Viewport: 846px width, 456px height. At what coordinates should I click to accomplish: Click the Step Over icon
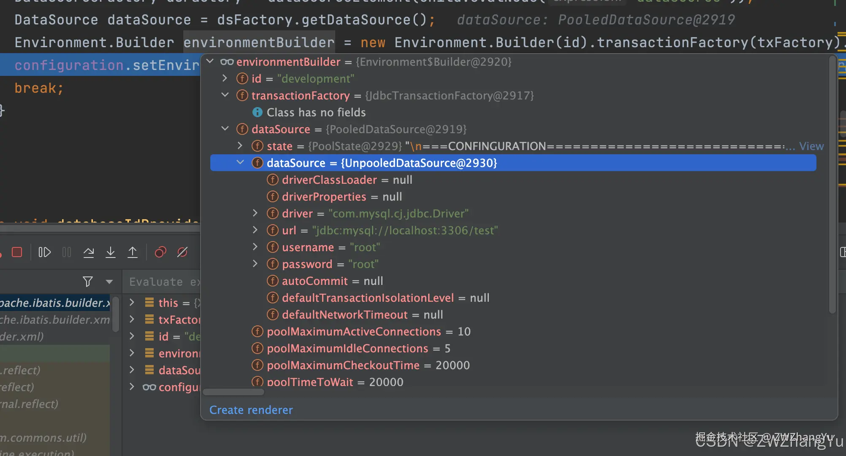pyautogui.click(x=89, y=252)
